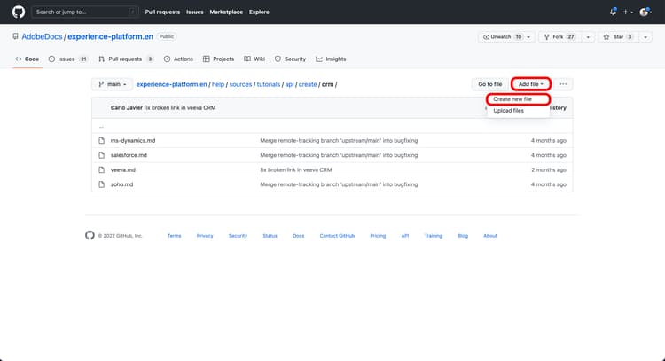Go to help folder breadcrumb
This screenshot has height=361, width=665.
click(218, 84)
